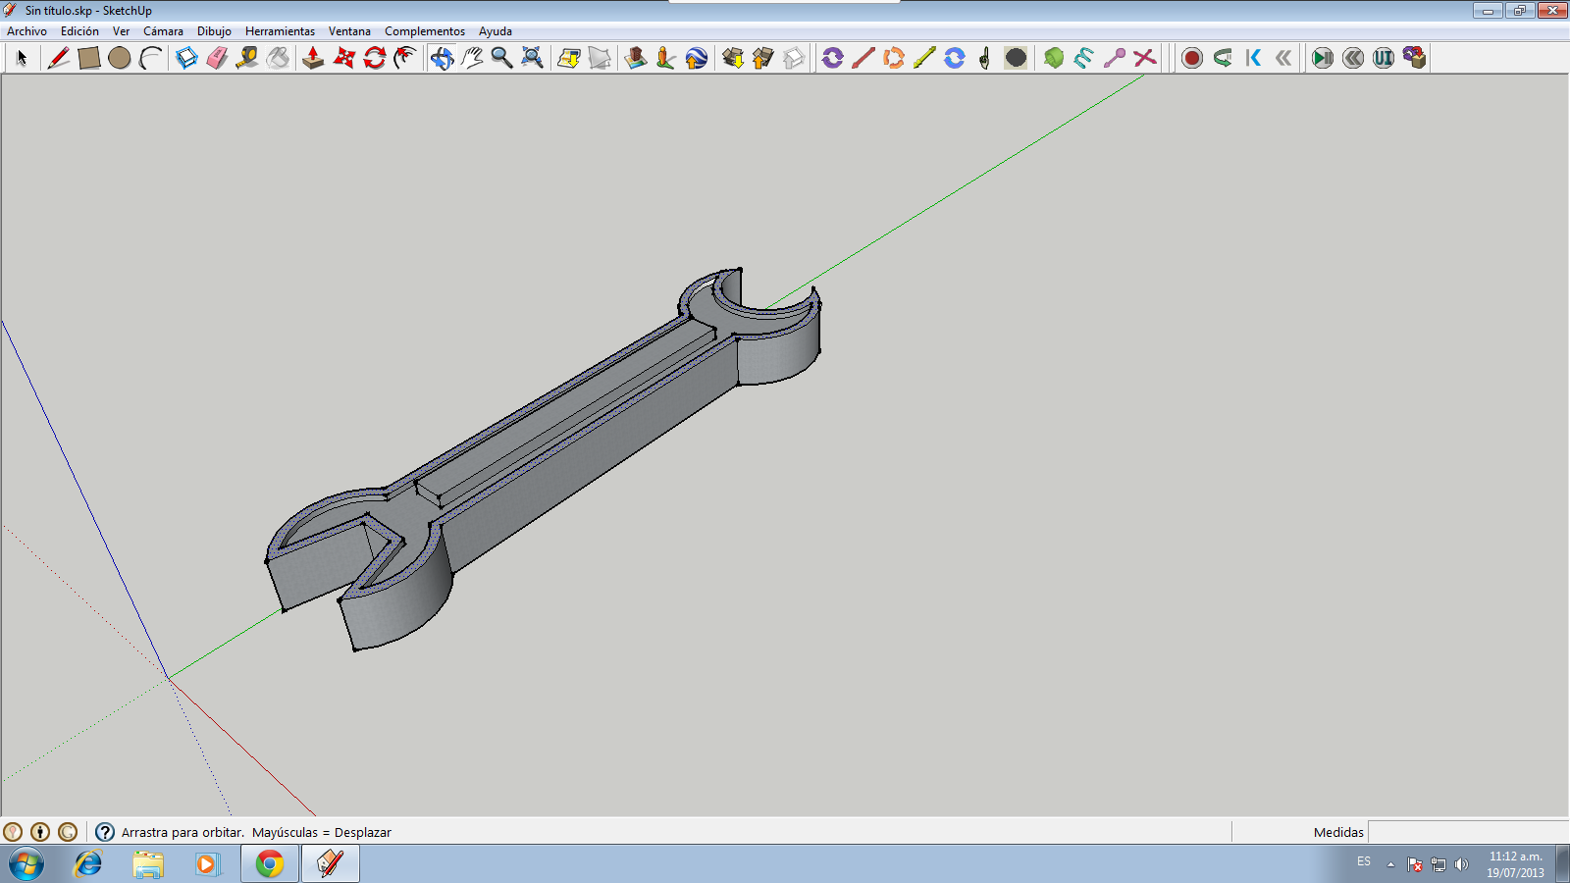The image size is (1570, 883).
Task: Click the Toggle Terrain icon
Action: pyautogui.click(x=600, y=58)
